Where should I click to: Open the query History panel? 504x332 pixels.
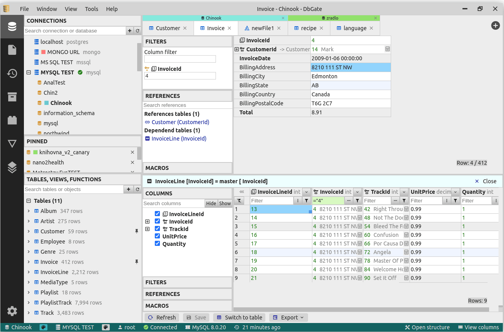pyautogui.click(x=12, y=73)
